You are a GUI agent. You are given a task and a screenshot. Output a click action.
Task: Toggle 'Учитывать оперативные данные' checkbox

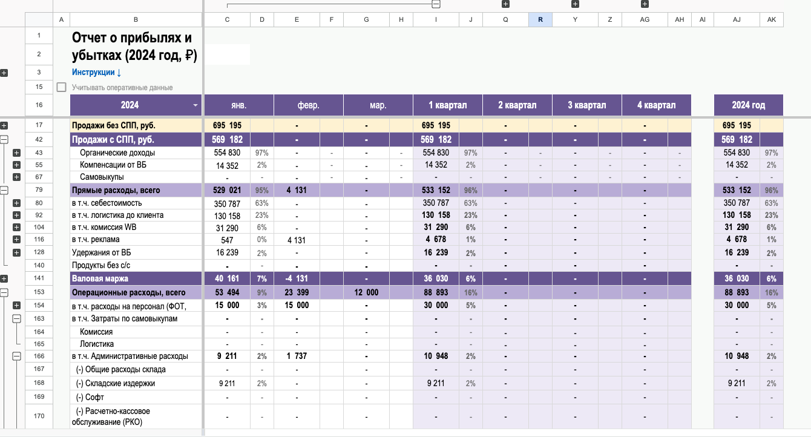(61, 87)
